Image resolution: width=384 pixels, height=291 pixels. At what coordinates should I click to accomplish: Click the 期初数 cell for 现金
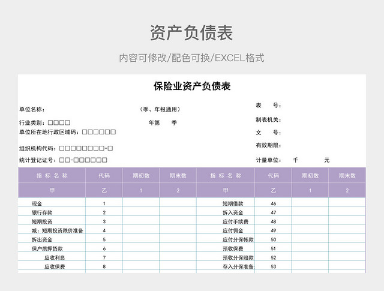coord(141,203)
